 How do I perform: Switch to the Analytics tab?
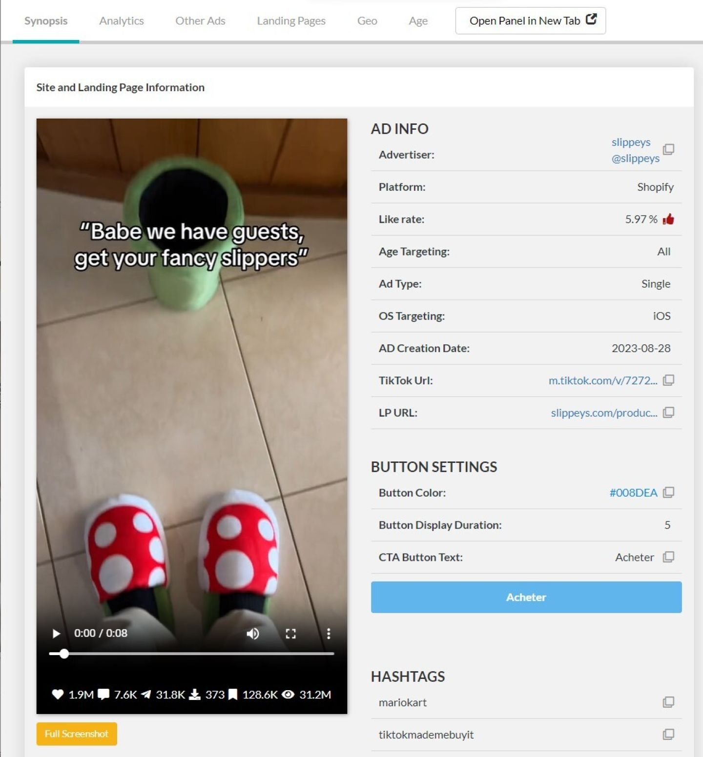click(122, 21)
